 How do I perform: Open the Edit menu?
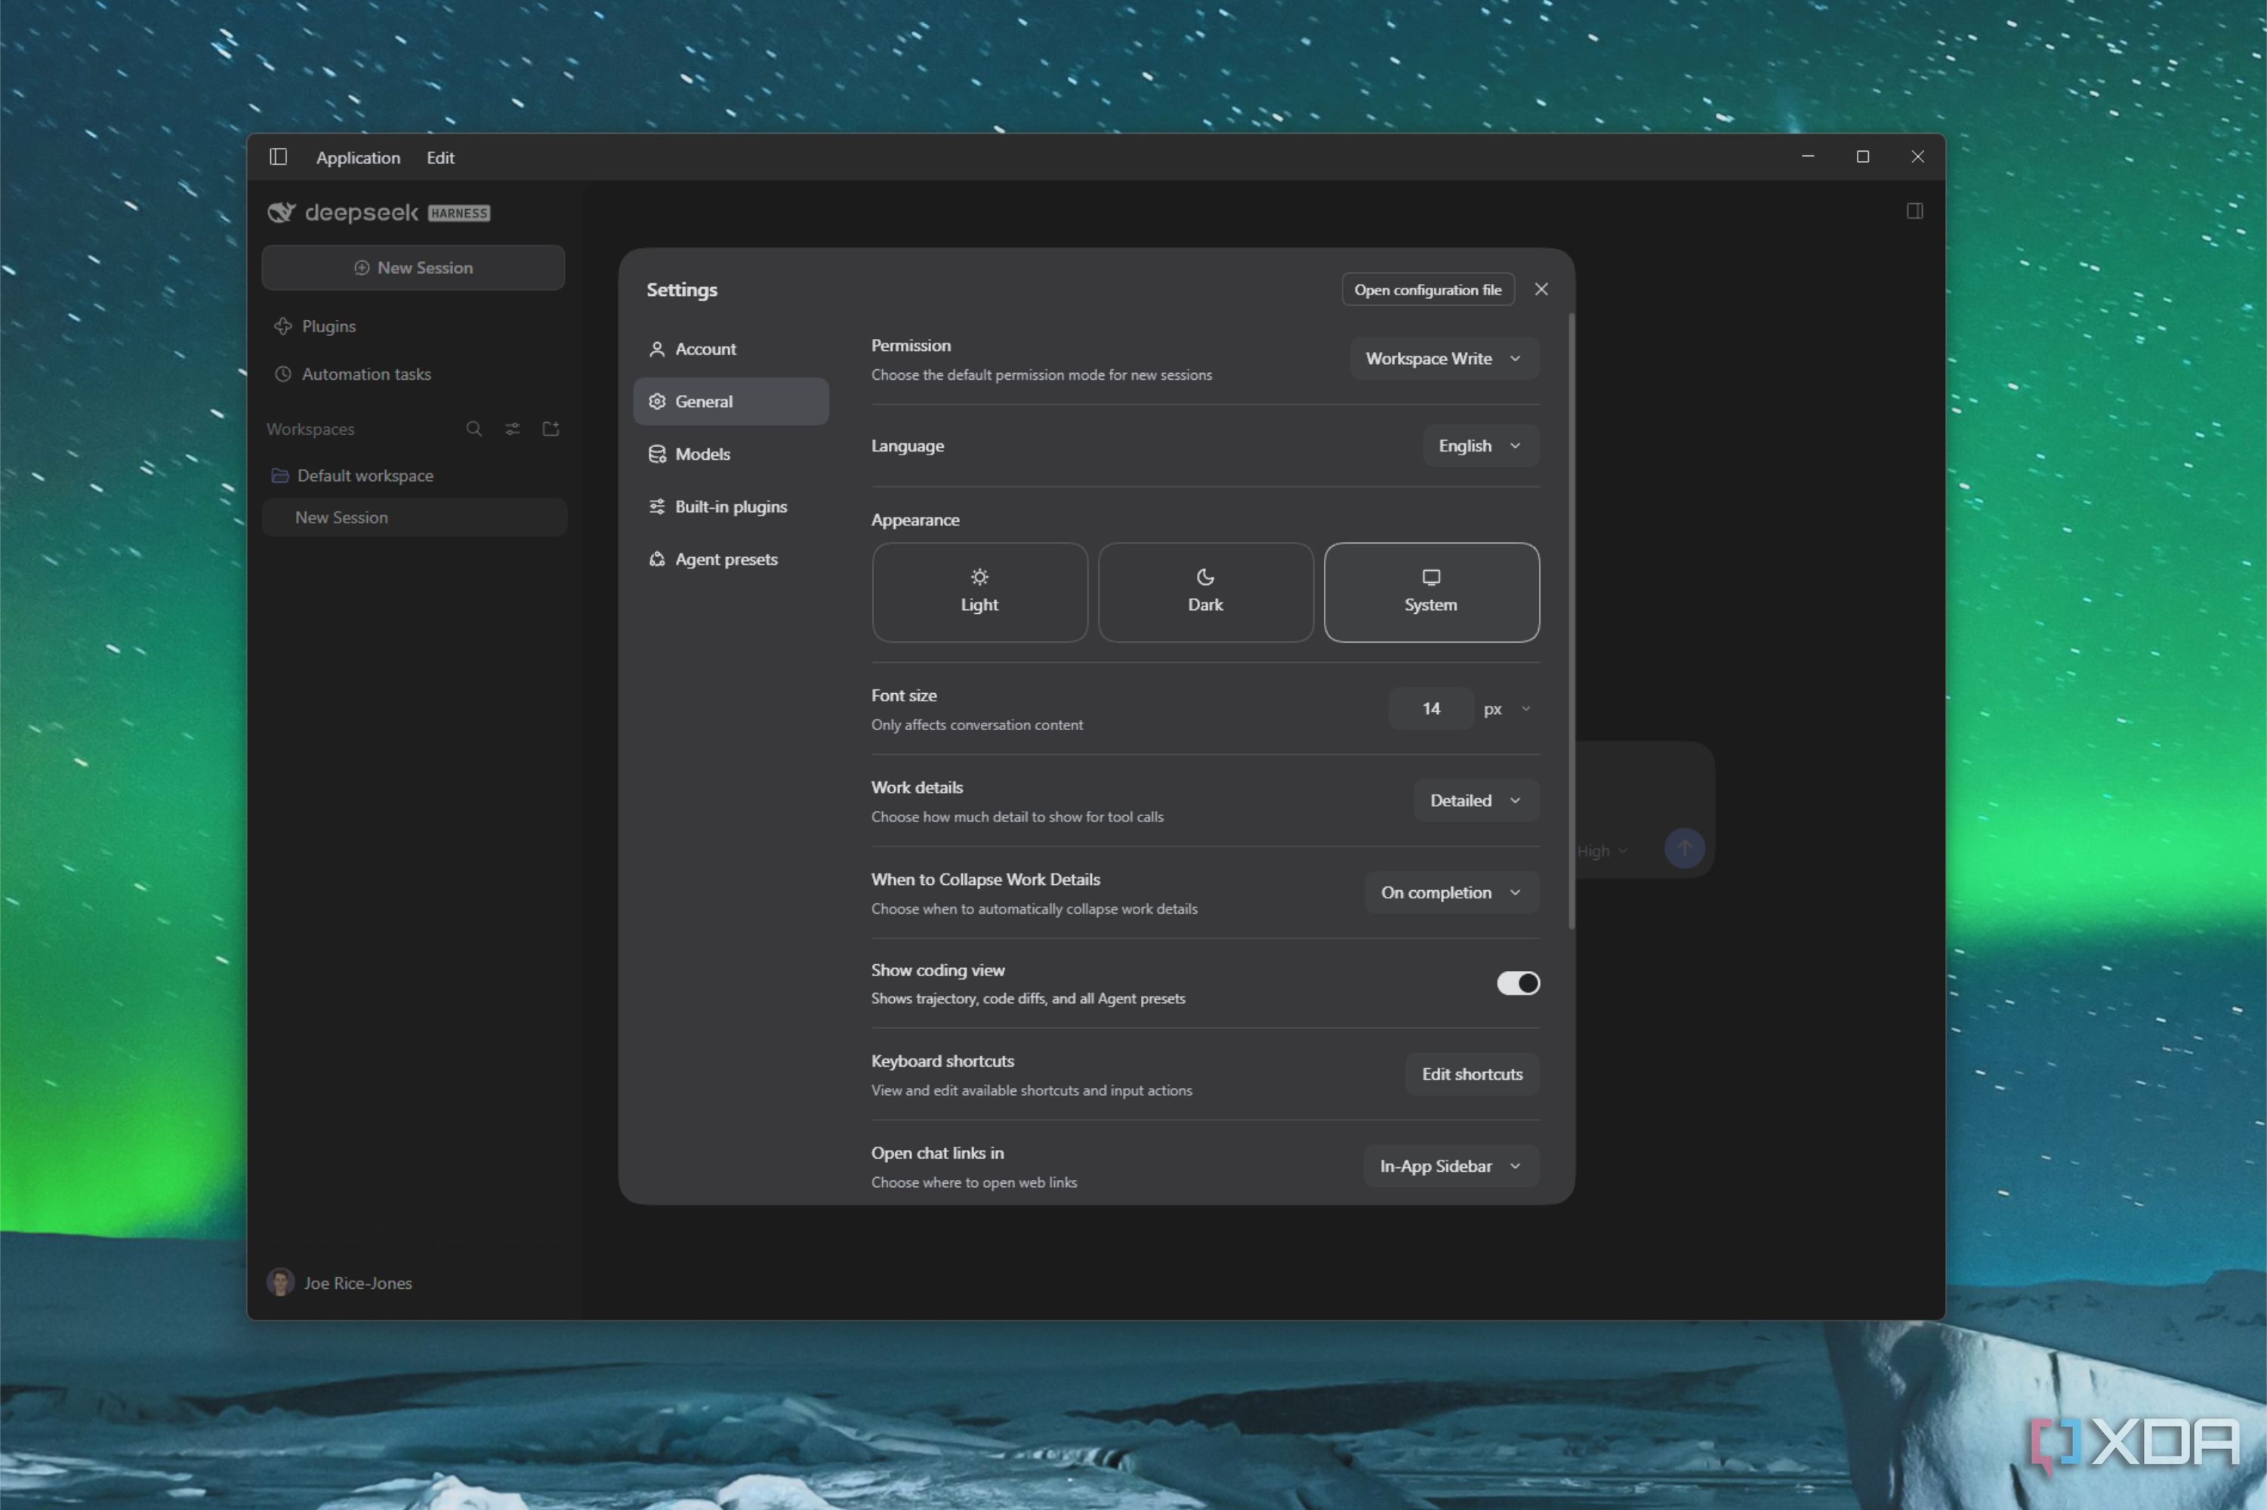[x=440, y=158]
